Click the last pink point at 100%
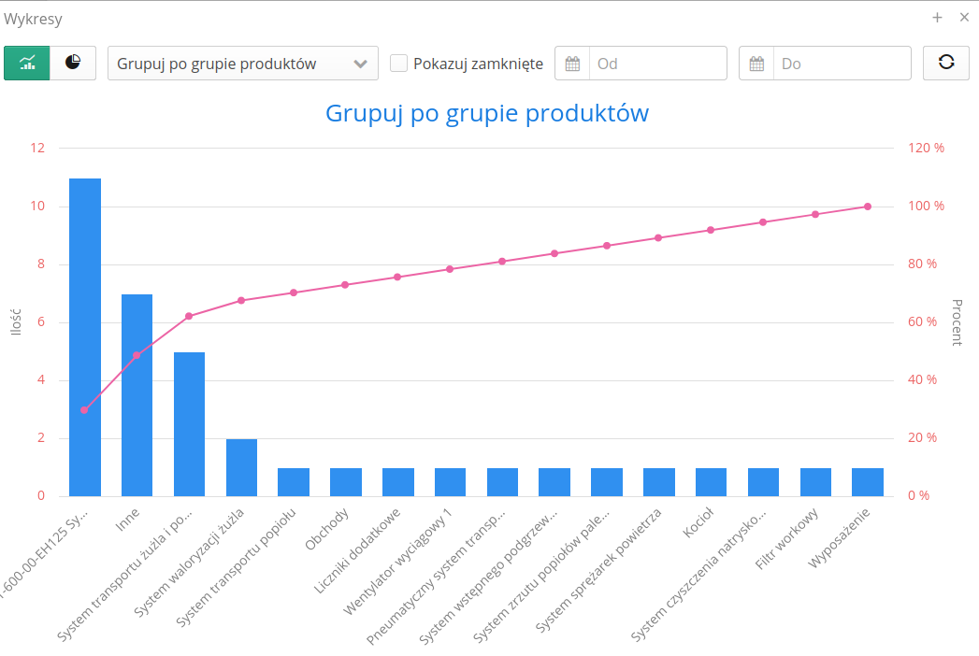The image size is (979, 656). [x=868, y=207]
